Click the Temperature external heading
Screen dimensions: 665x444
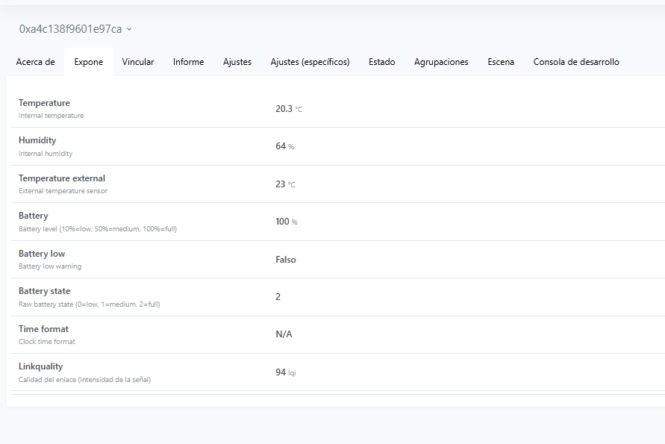tap(62, 178)
